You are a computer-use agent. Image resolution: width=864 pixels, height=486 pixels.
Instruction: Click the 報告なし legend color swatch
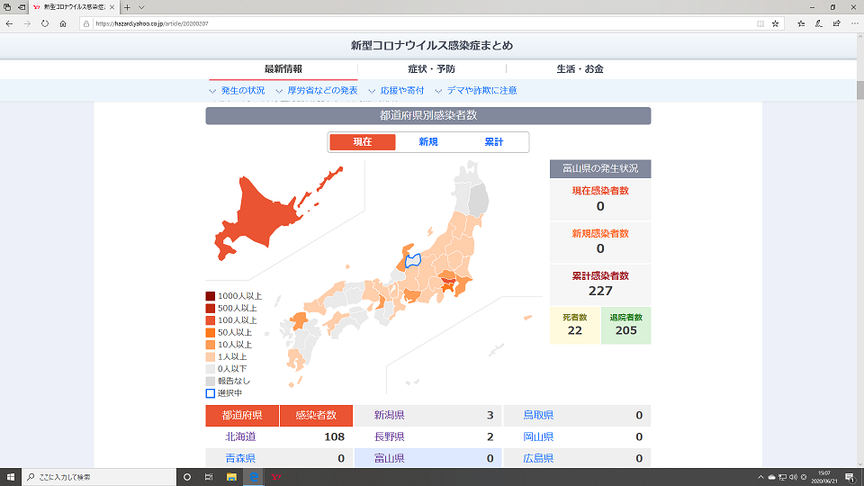coord(210,381)
